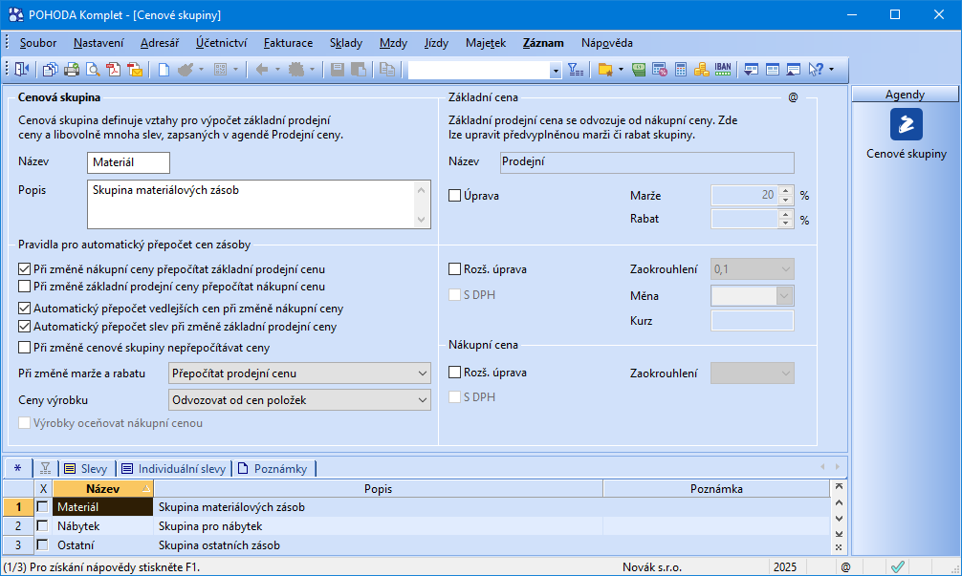Image resolution: width=962 pixels, height=576 pixels.
Task: Click the Agendy panel header
Action: coord(905,95)
